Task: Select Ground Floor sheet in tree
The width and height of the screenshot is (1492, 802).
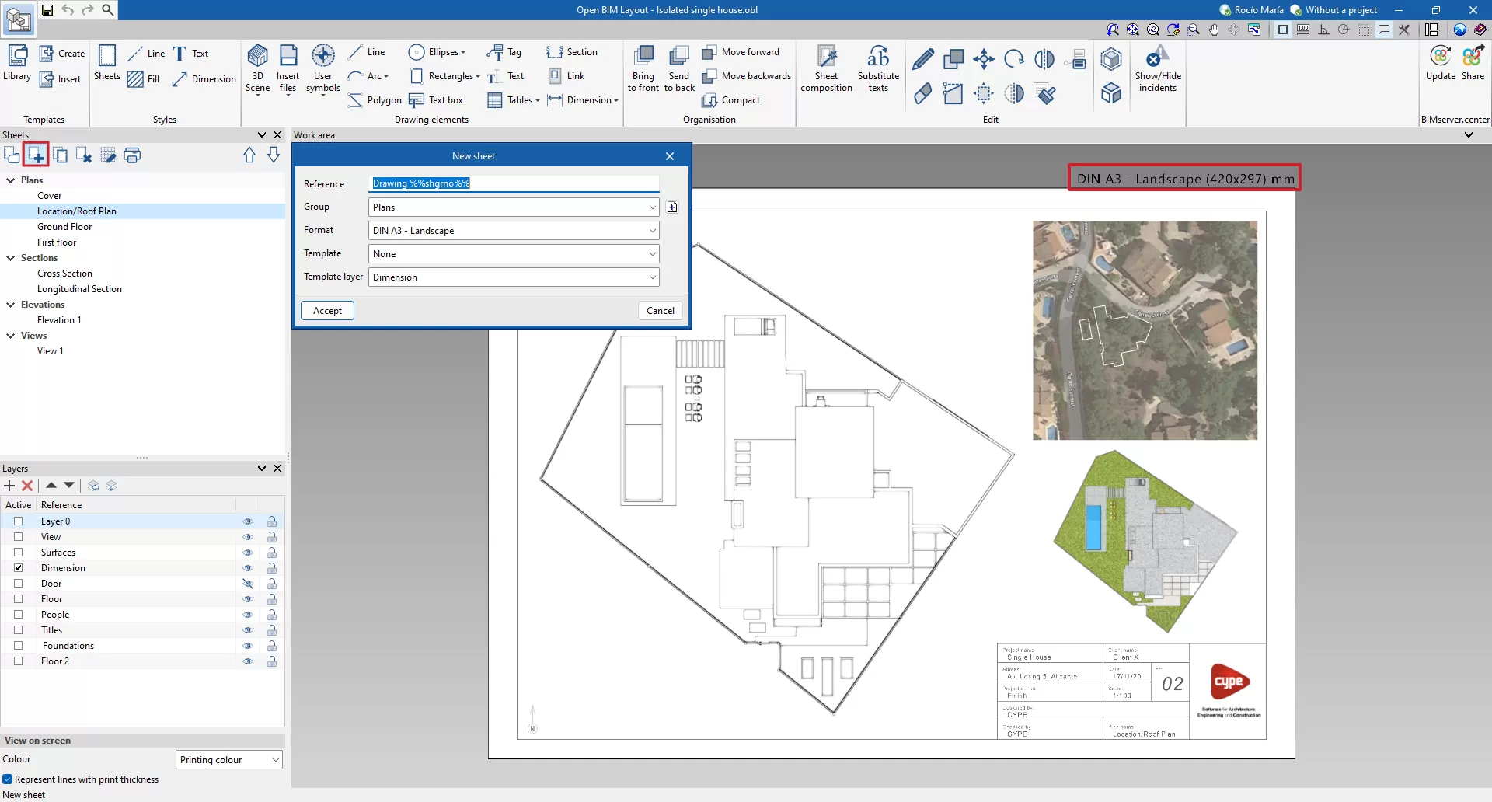Action: pyautogui.click(x=64, y=227)
